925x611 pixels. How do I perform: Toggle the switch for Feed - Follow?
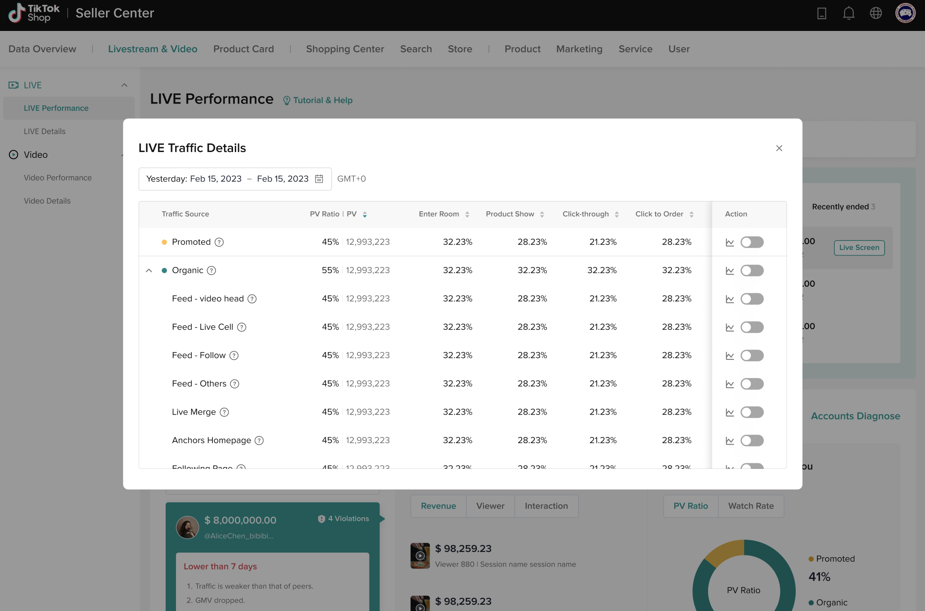pos(752,356)
